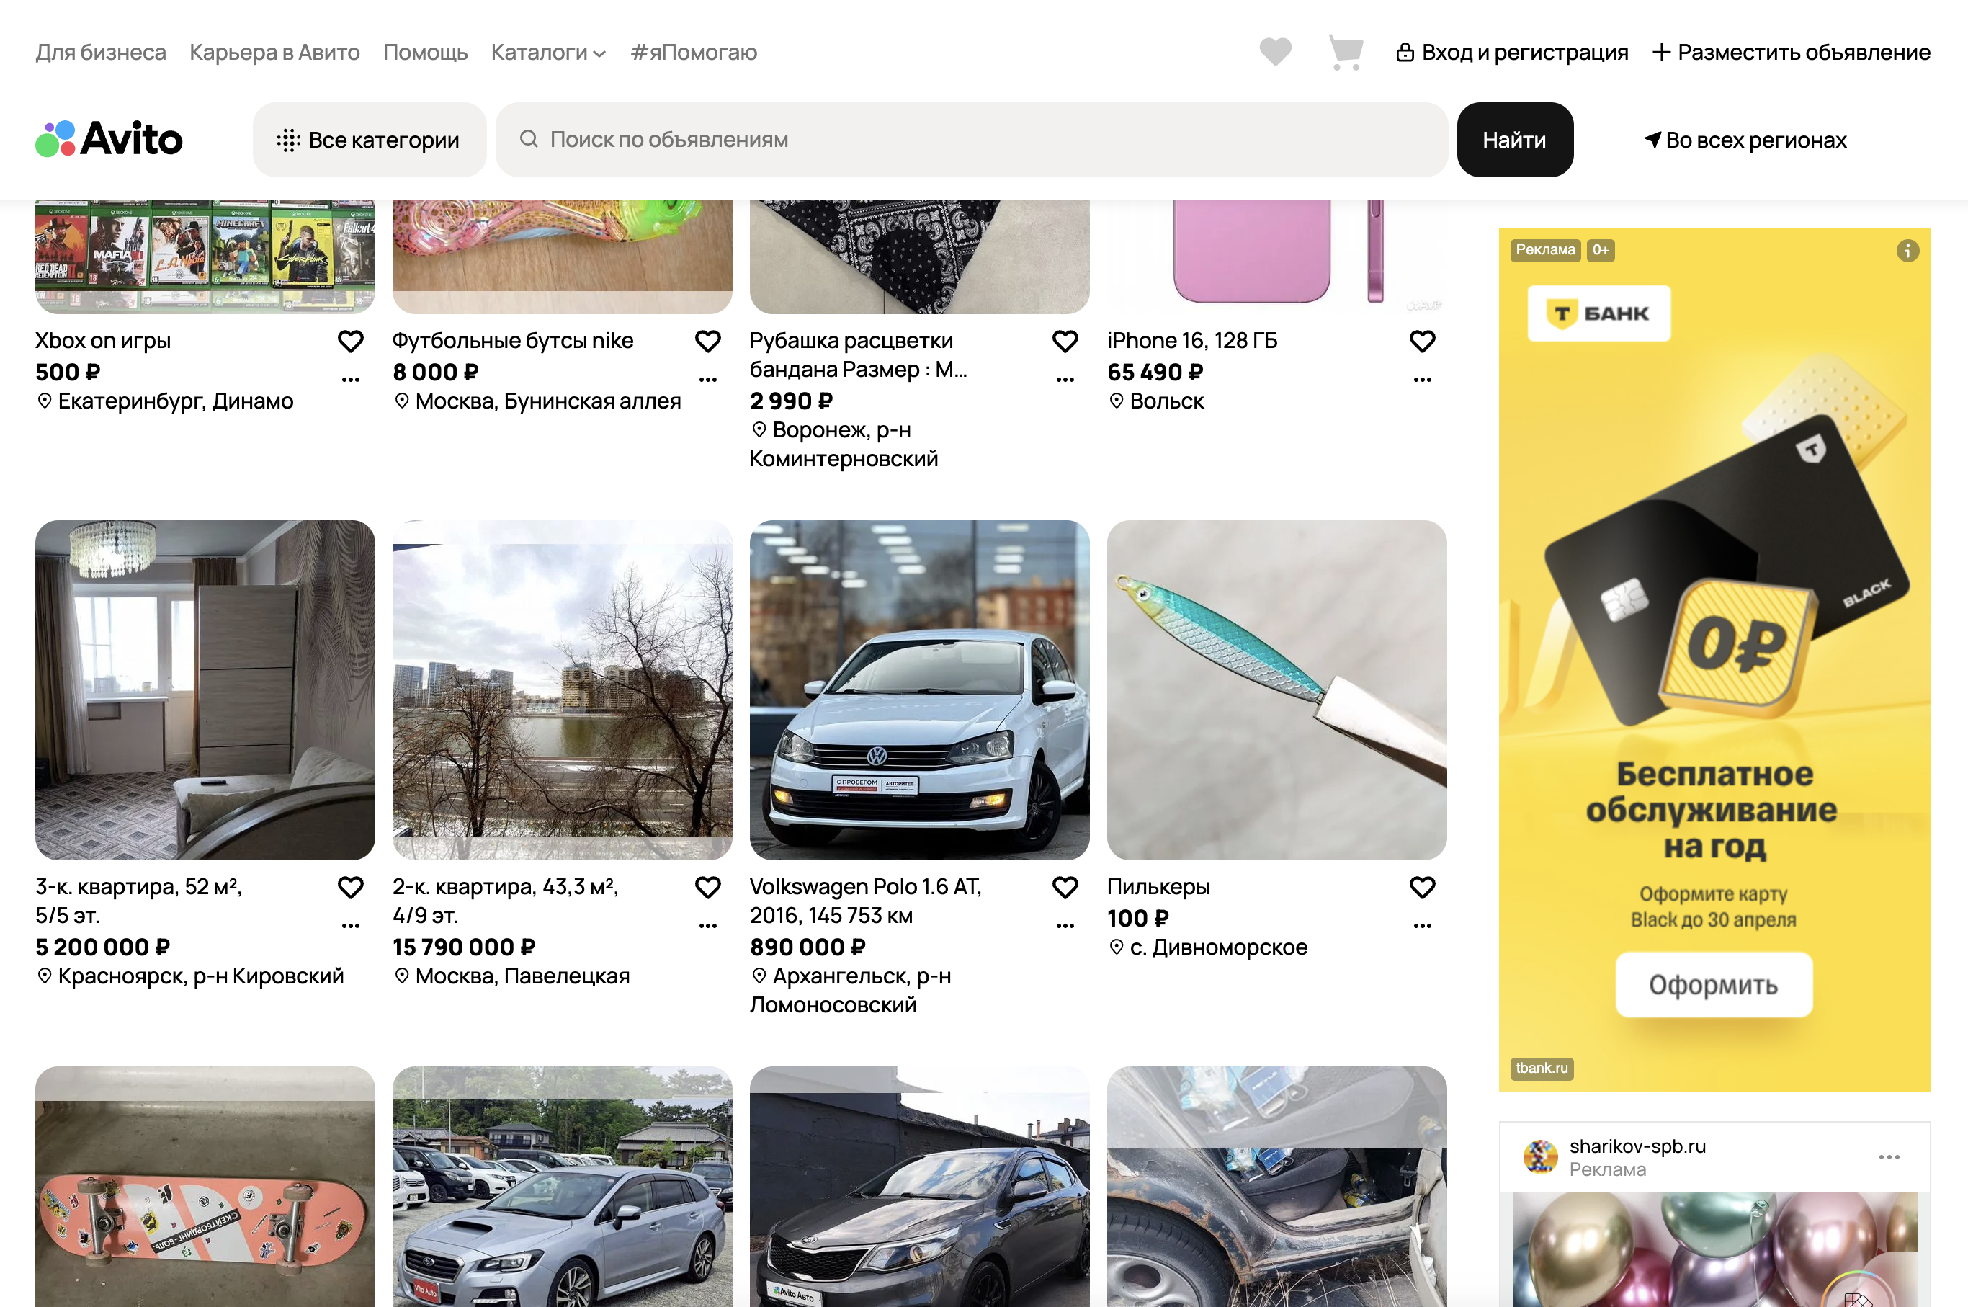Open pink iPhone 16 photo
Viewport: 1968px width, 1307px height.
click(1276, 257)
